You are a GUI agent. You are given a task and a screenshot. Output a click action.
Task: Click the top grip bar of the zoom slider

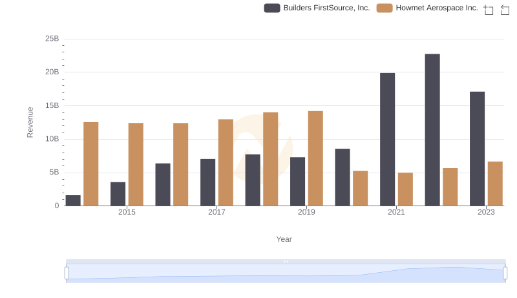286,261
